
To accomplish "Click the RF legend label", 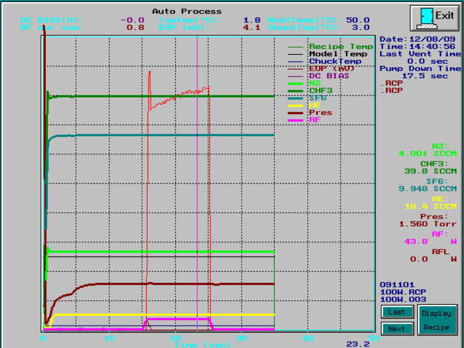I will click(315, 120).
